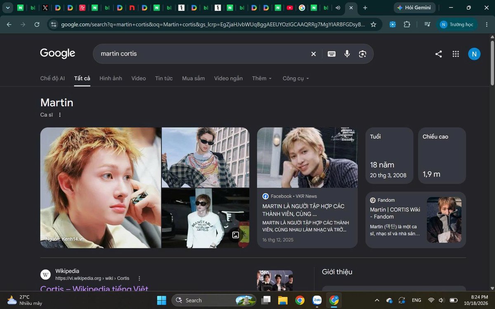The height and width of the screenshot is (309, 495).
Task: Share the search results
Action: click(438, 54)
